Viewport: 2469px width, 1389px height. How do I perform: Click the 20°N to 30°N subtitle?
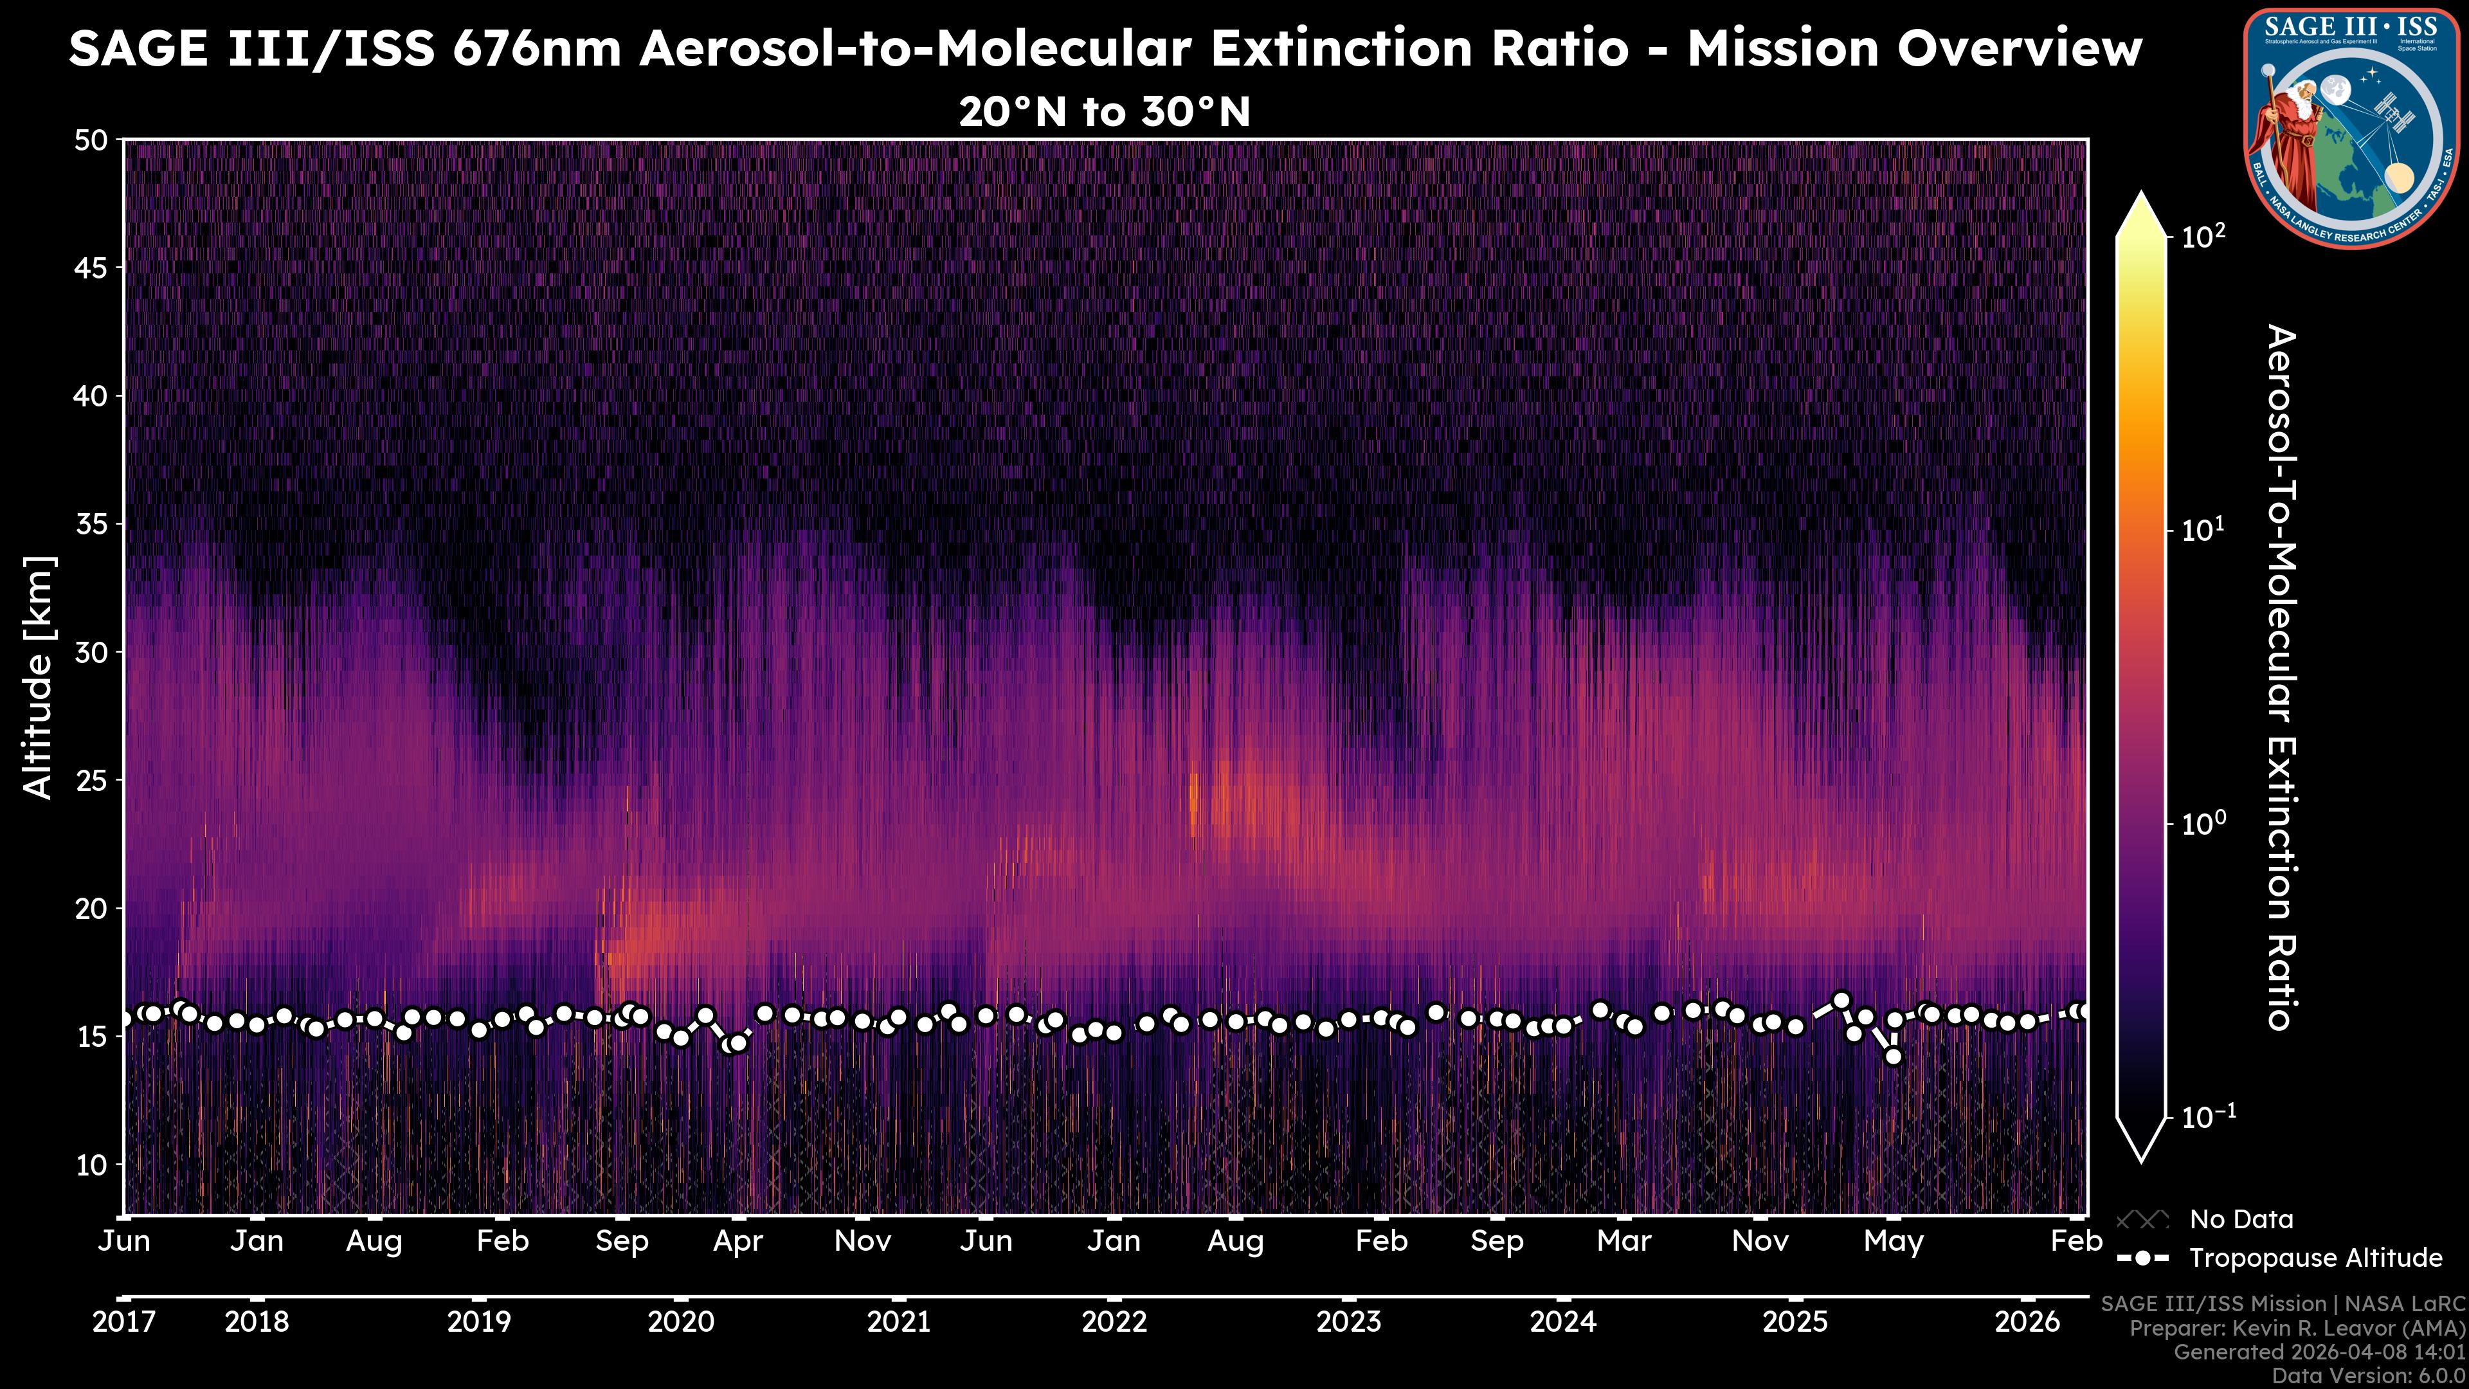1104,112
